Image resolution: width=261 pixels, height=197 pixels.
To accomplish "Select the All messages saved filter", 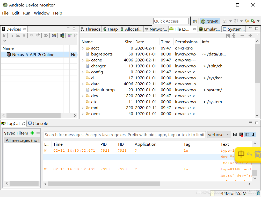I will pos(22,140).
